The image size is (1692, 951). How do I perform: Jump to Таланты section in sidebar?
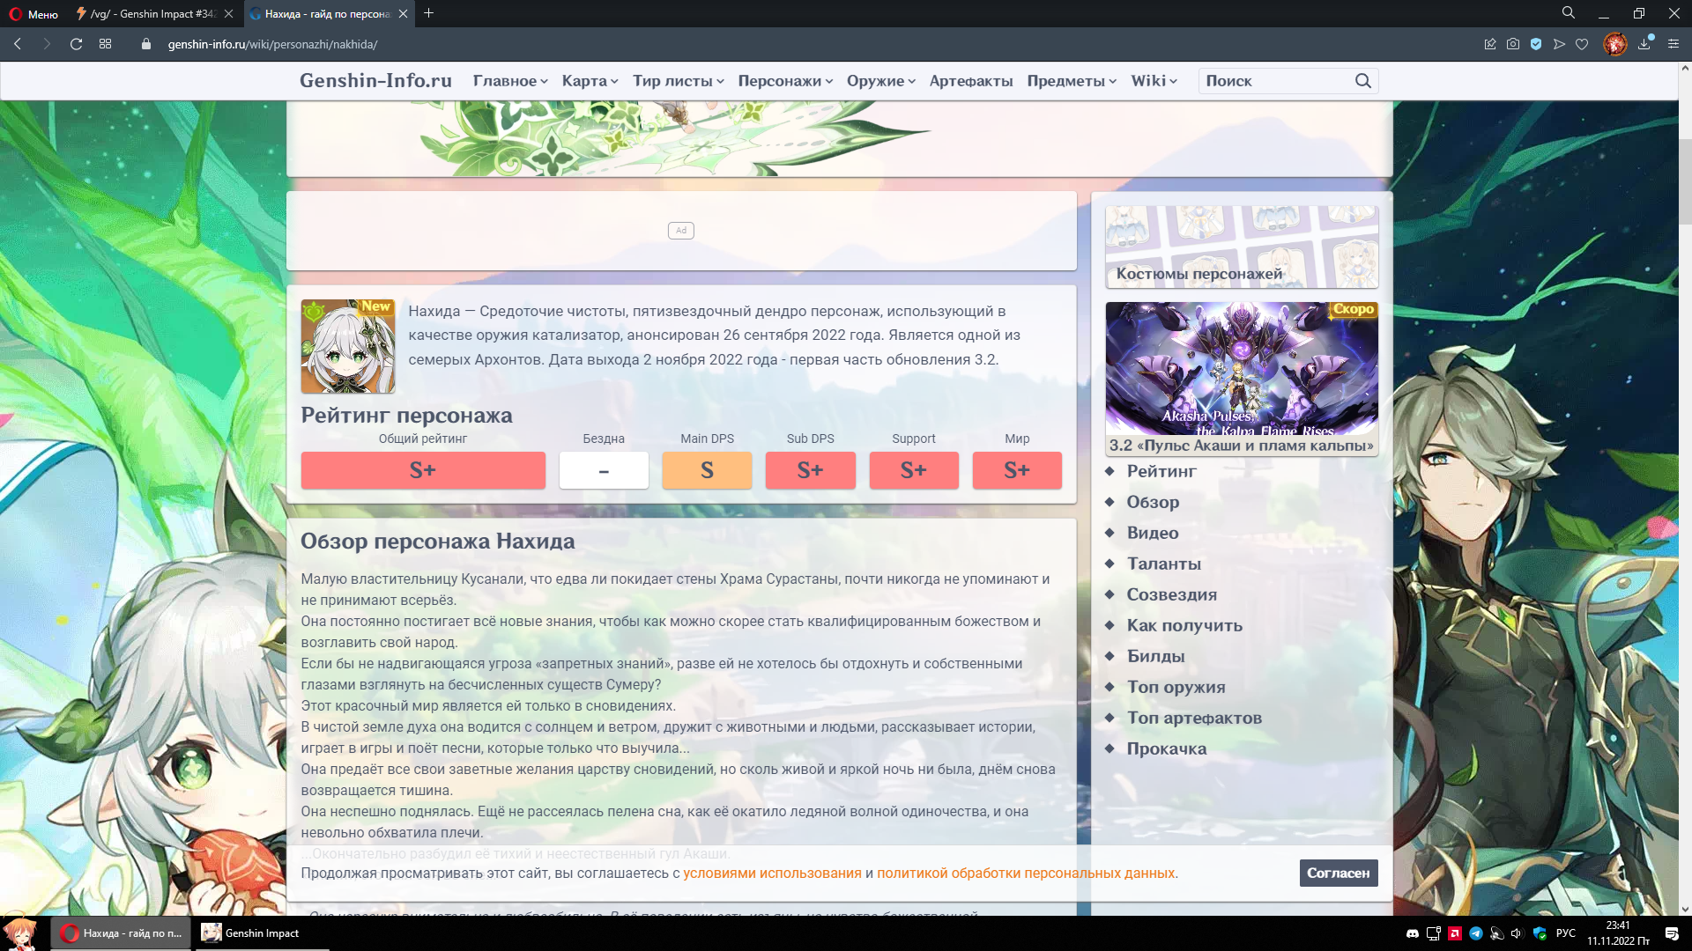pos(1163,564)
